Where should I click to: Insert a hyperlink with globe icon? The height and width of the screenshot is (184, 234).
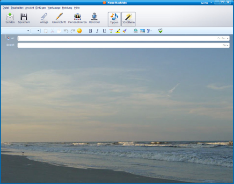point(136,31)
